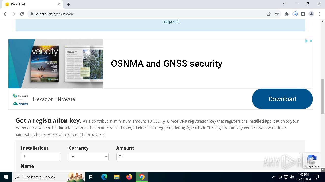The image size is (325, 182).
Task: Click the page vertical scrollbar thumb
Action: 323,96
